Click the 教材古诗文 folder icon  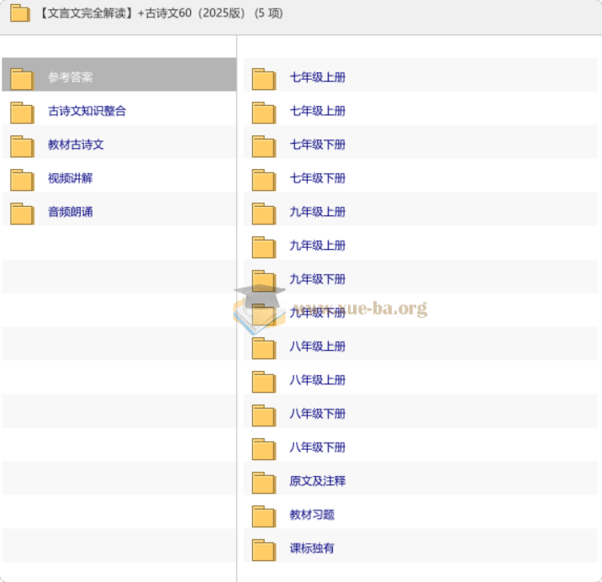click(22, 145)
